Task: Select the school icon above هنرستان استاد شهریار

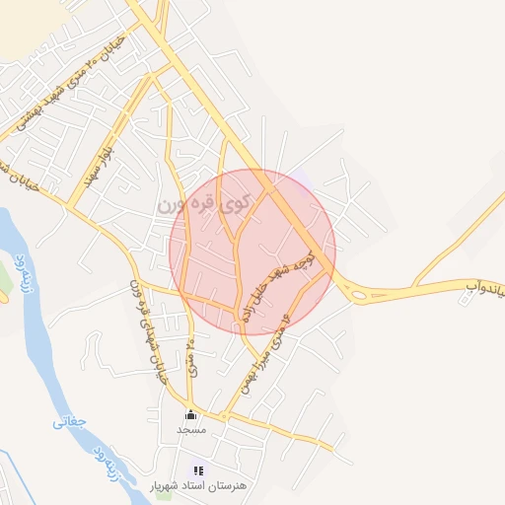Action: (x=198, y=470)
